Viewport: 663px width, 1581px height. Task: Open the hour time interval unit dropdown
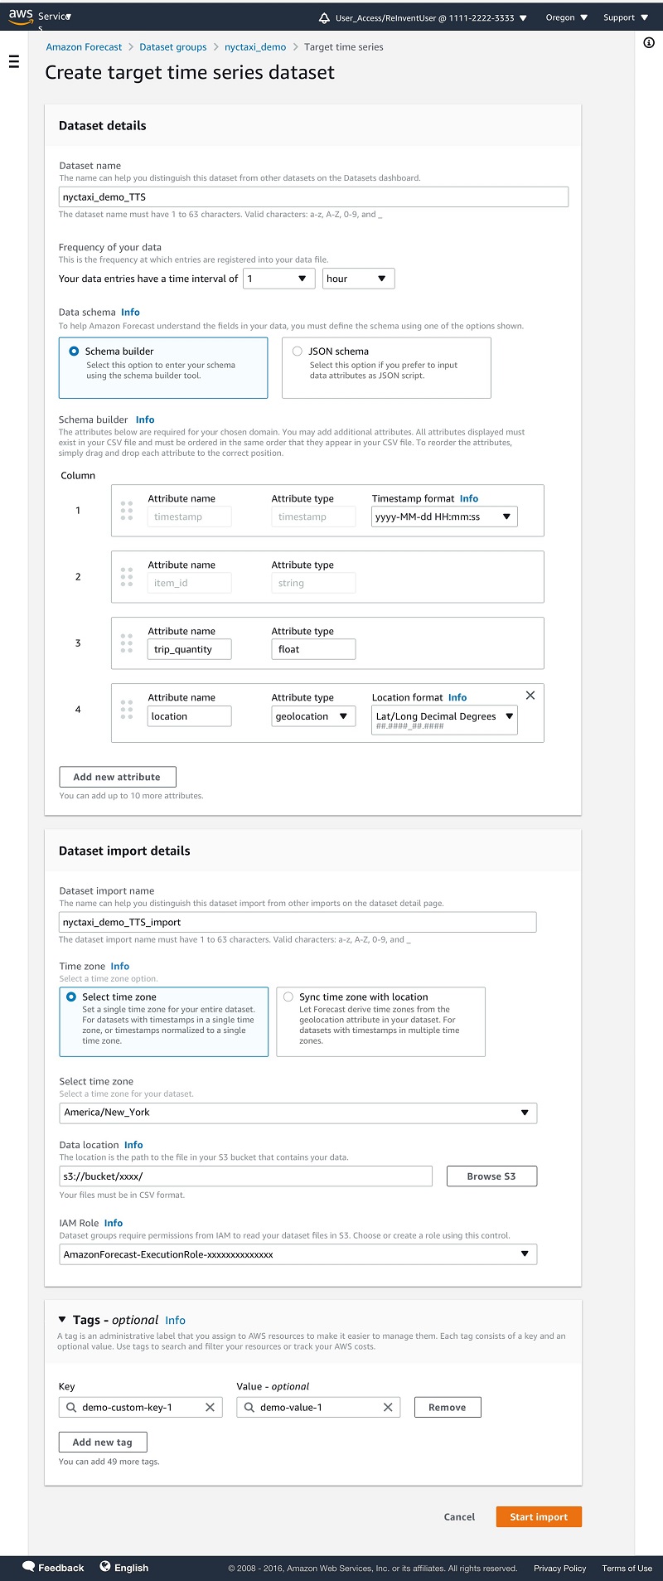pyautogui.click(x=358, y=279)
